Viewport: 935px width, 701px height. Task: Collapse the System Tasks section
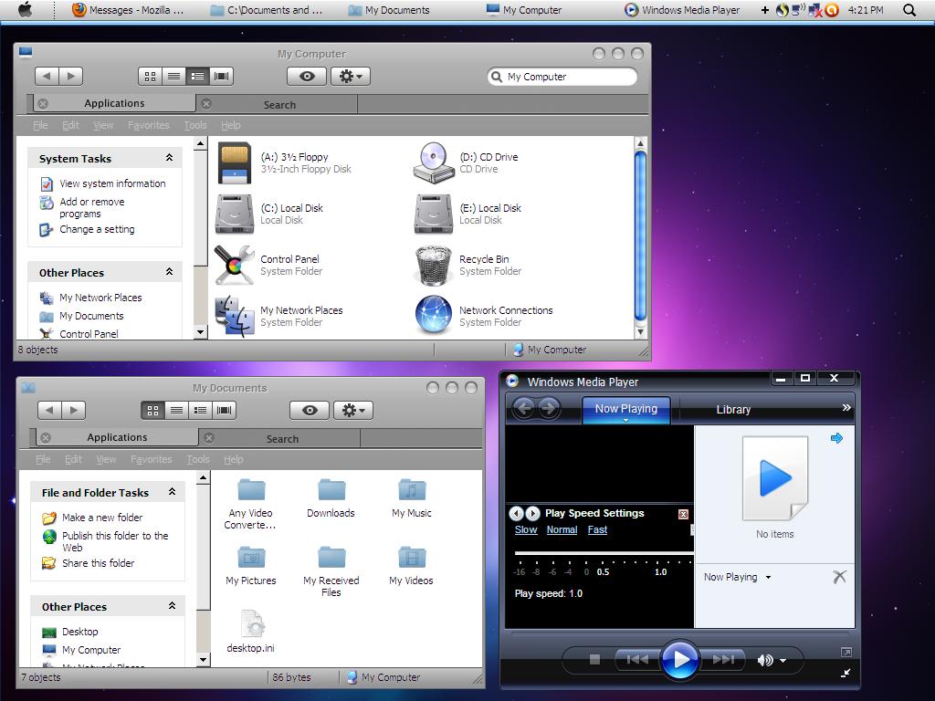pyautogui.click(x=169, y=157)
